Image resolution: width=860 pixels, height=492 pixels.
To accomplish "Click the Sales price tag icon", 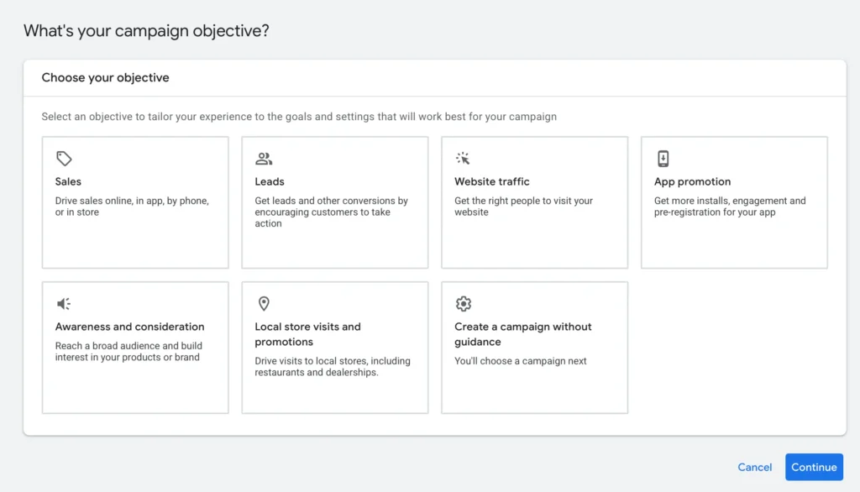I will tap(64, 159).
